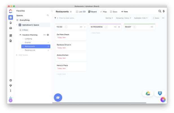
Task: Collapse the sidebar with arrow button
Action: [52, 11]
